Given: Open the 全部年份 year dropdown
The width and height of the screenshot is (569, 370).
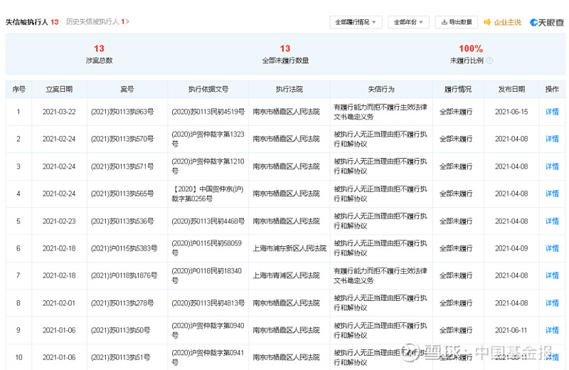Looking at the screenshot, I should pos(408,22).
